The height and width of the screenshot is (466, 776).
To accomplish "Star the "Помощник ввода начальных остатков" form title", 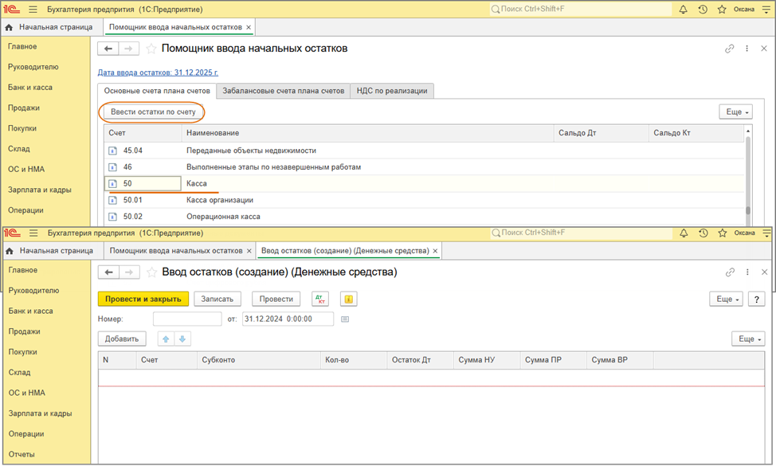I will click(x=151, y=49).
